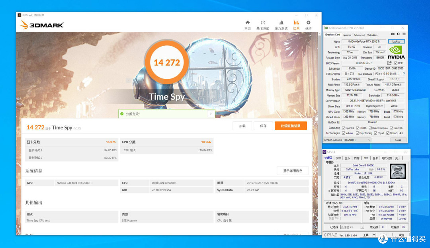Click the 加载 load button
Viewport: 430px width, 248px height.
coord(242,126)
